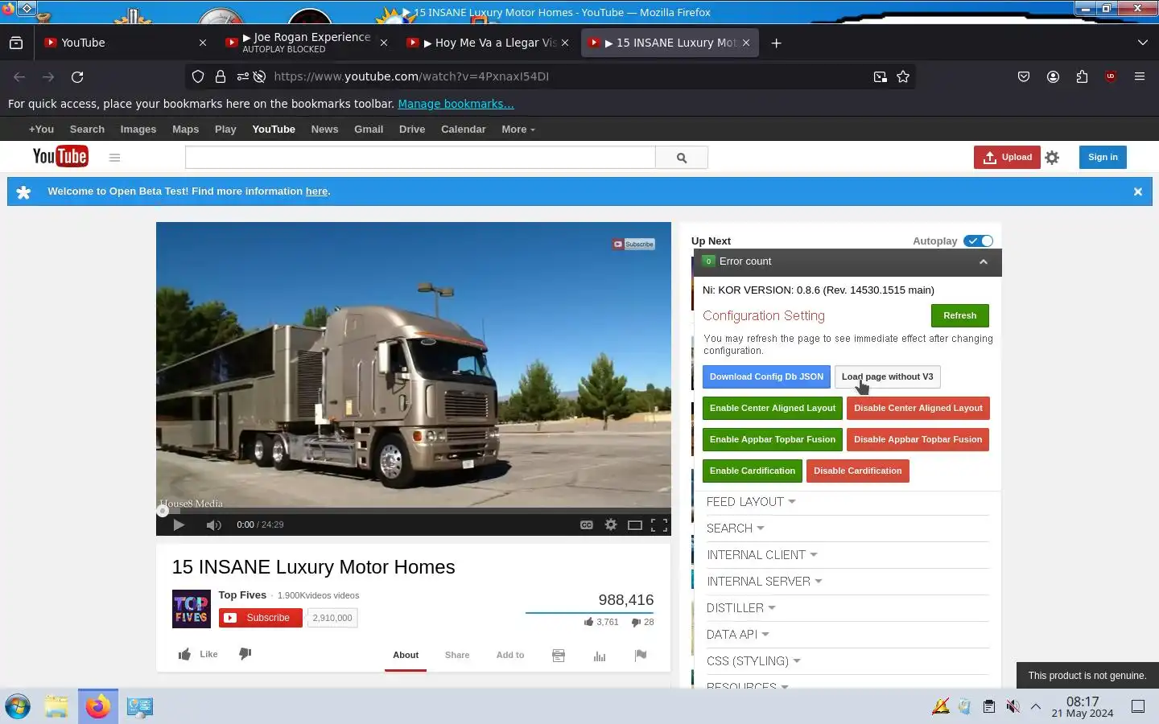This screenshot has width=1159, height=724.
Task: Open the extensions puzzle icon
Action: pyautogui.click(x=1082, y=76)
